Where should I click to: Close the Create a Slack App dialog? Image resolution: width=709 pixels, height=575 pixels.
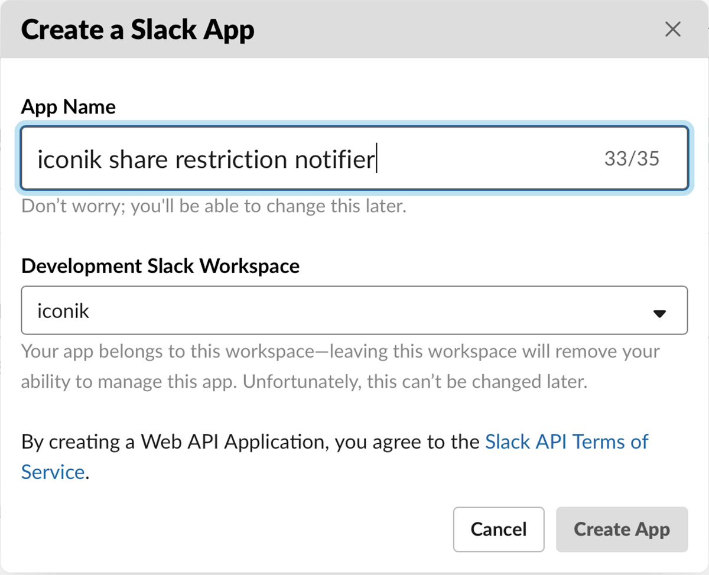click(x=672, y=30)
